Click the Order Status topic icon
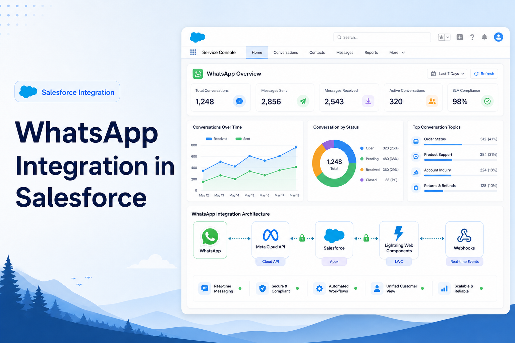Viewport: 515px width, 343px height. pos(416,141)
